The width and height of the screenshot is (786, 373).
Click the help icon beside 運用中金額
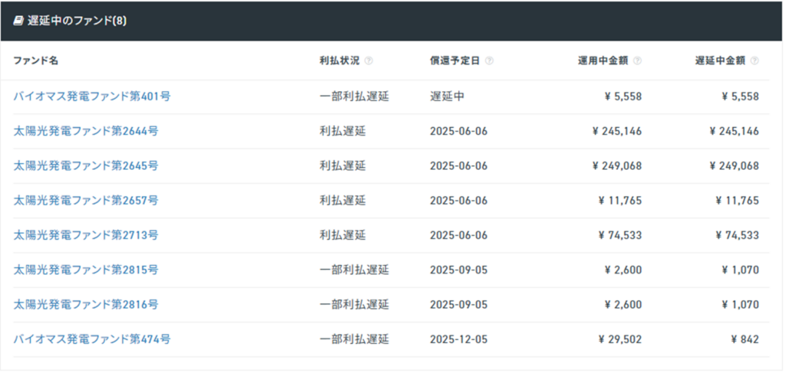point(637,61)
